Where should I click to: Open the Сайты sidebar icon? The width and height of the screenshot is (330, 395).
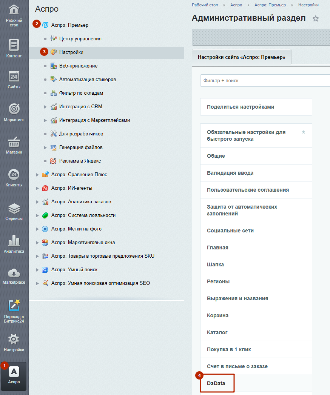click(14, 77)
